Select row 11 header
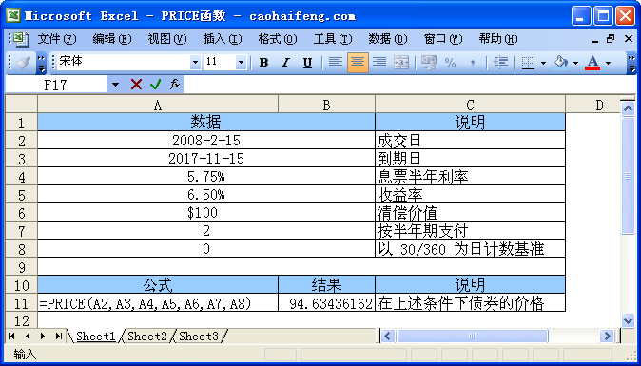The height and width of the screenshot is (366, 641). click(x=21, y=303)
